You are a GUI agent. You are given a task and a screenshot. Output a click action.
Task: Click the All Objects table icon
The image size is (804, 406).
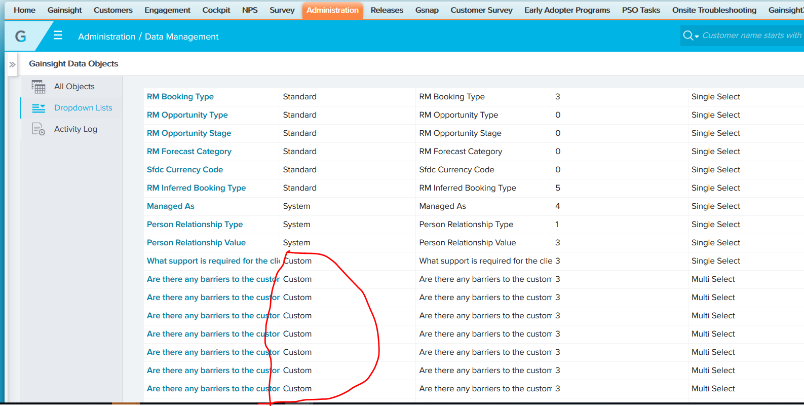pos(39,87)
